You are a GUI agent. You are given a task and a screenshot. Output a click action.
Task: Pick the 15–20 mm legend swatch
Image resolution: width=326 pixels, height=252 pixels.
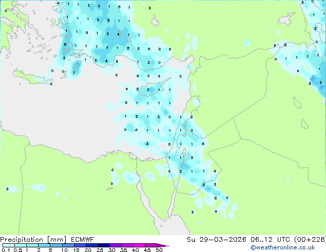(x=80, y=245)
